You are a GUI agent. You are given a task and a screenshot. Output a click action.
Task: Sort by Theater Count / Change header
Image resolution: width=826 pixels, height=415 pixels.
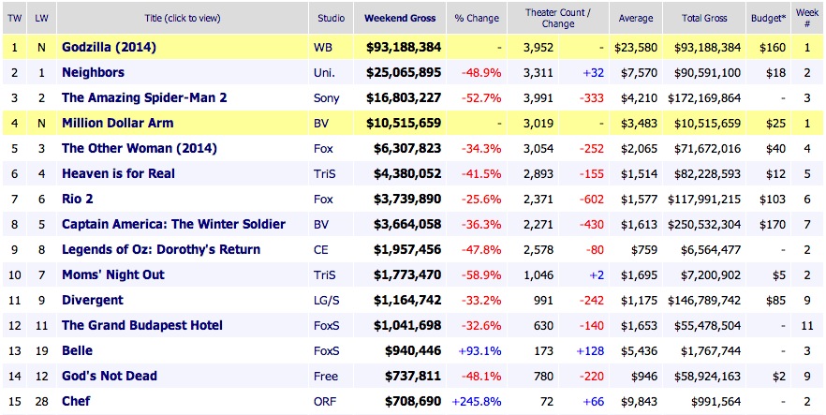556,18
